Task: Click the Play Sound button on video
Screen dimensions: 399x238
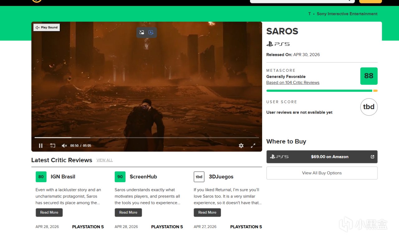Action: tap(47, 27)
